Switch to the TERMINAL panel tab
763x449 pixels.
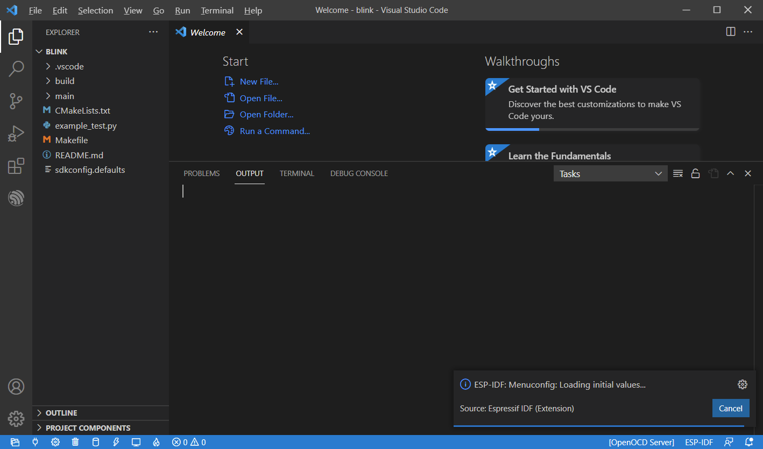pos(297,173)
